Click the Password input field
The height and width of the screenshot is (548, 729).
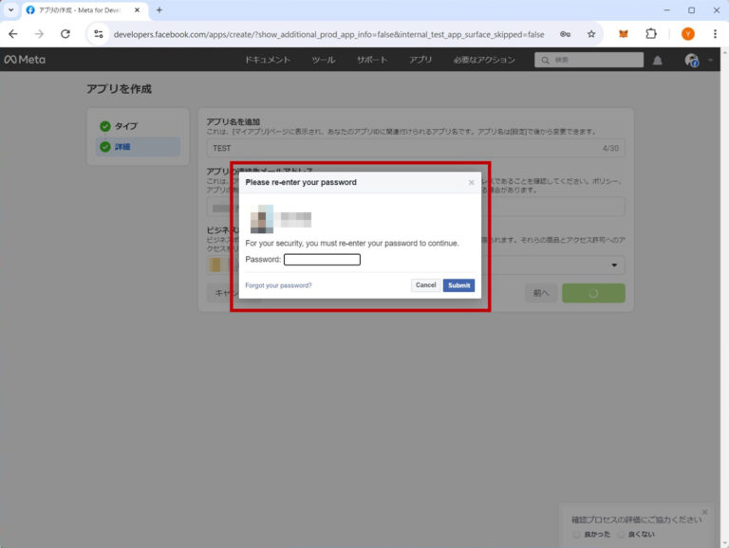(x=322, y=260)
